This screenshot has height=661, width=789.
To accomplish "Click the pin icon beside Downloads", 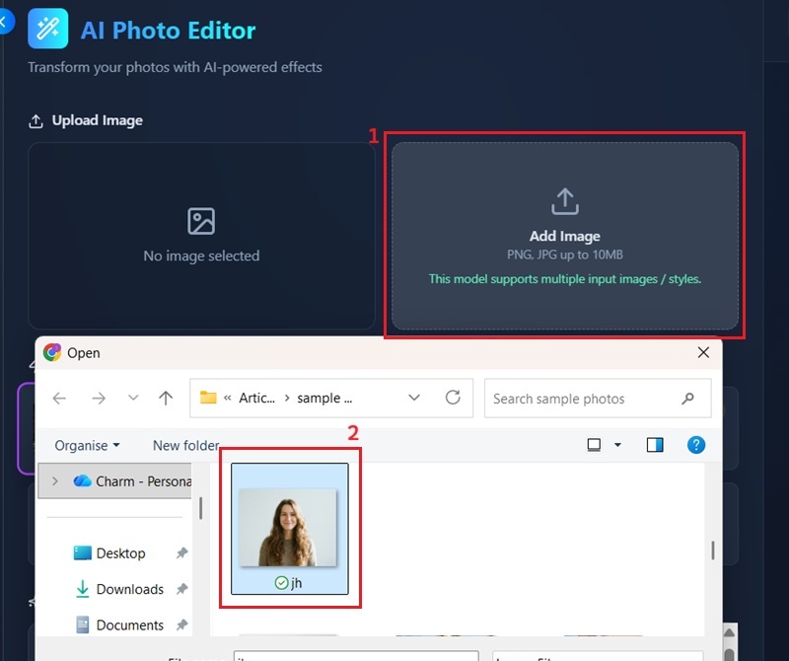I will tap(181, 589).
